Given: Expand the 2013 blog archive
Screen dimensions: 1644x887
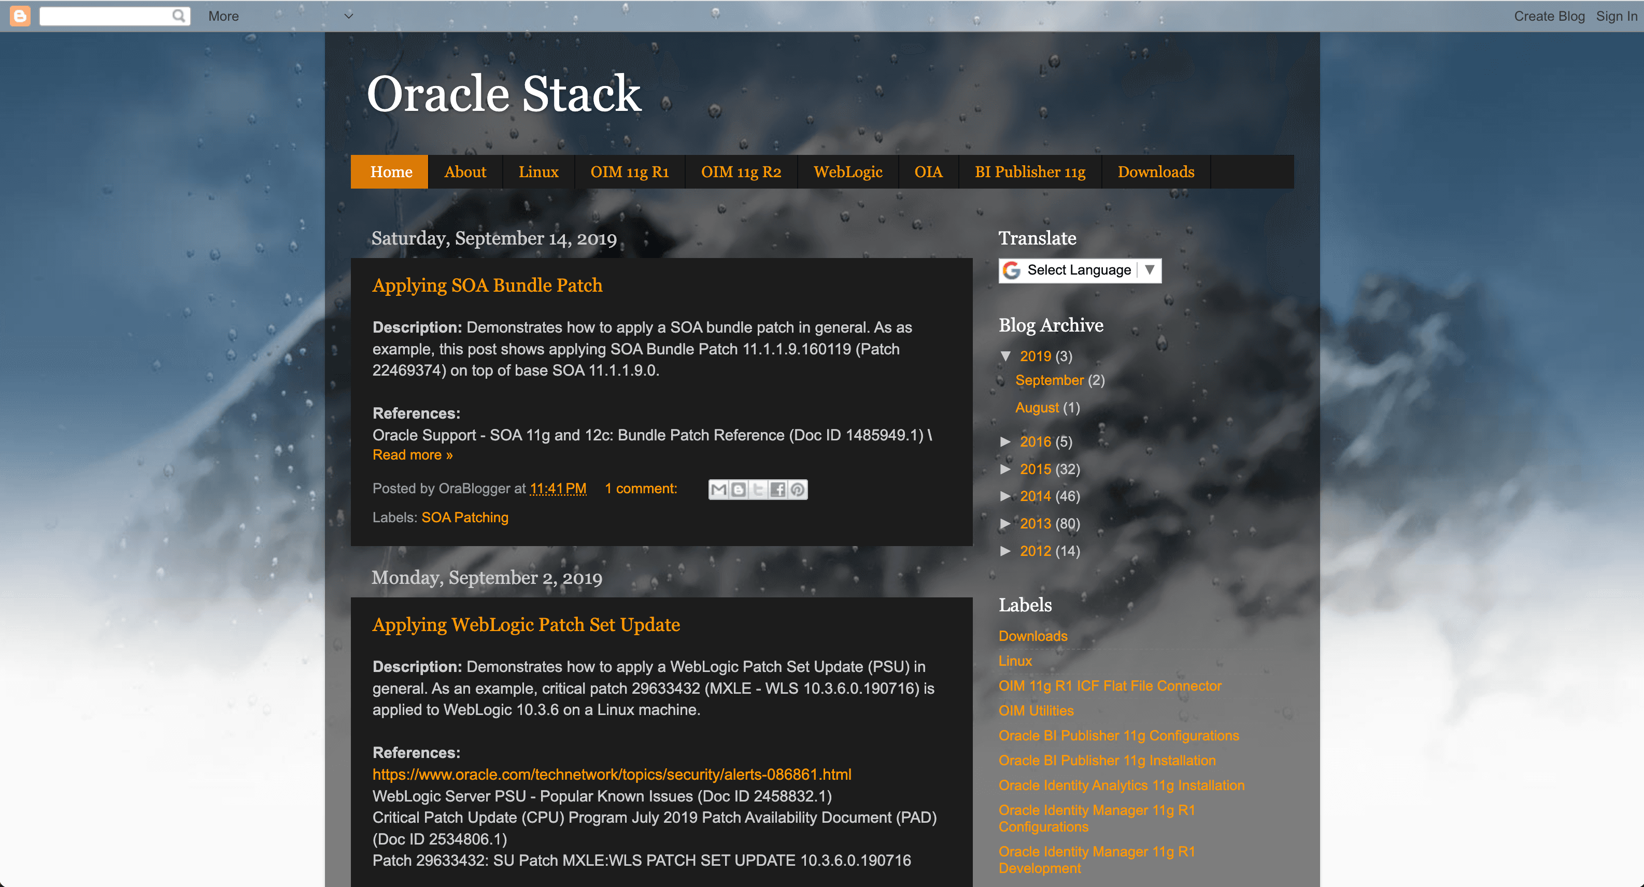Looking at the screenshot, I should 1007,523.
